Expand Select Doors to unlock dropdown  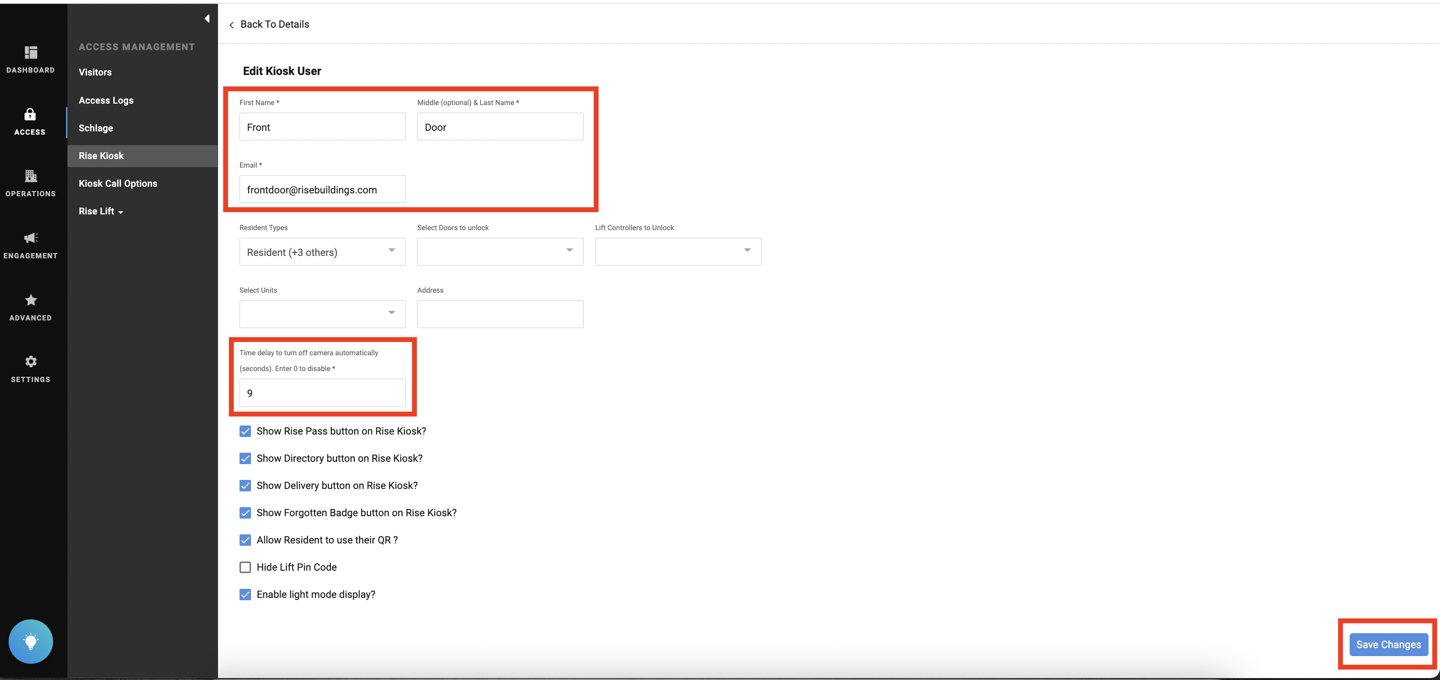tap(500, 252)
